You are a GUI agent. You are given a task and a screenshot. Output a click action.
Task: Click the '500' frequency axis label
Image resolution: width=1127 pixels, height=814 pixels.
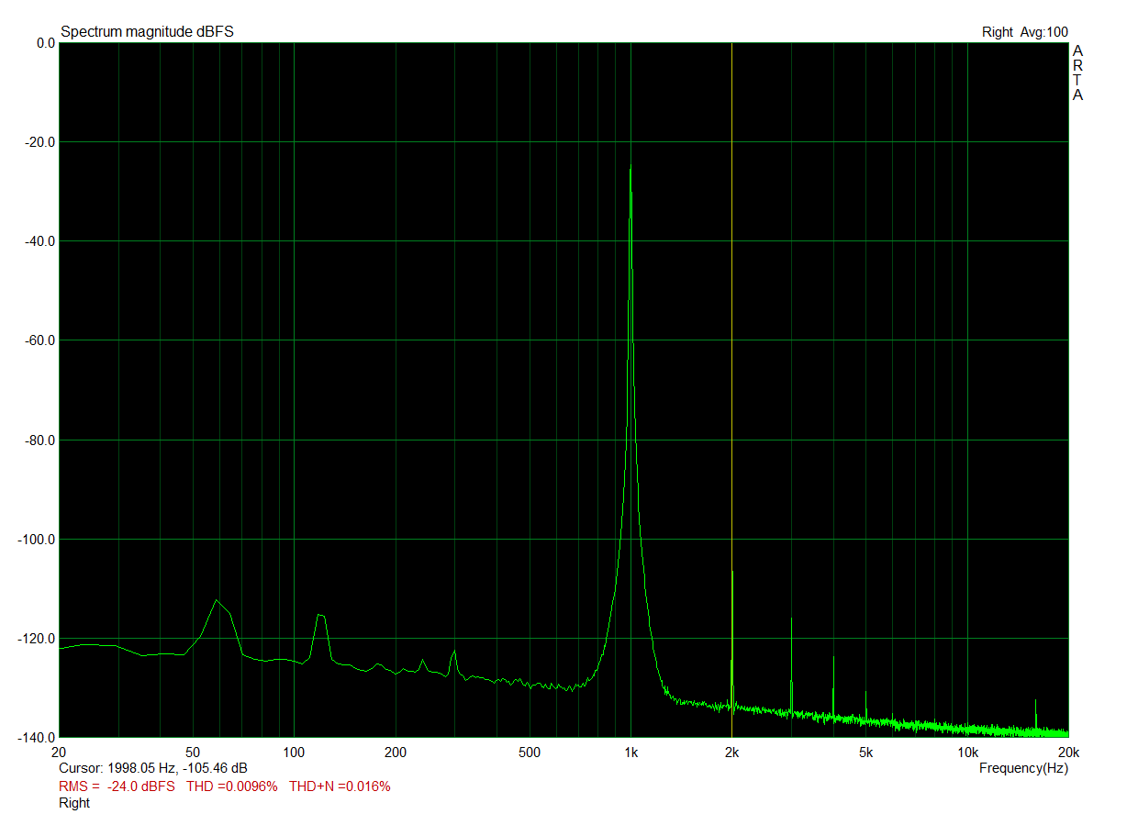pyautogui.click(x=530, y=753)
